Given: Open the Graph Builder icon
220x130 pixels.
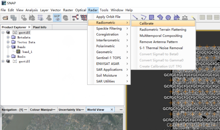Looking at the screenshot, I should [75, 18].
